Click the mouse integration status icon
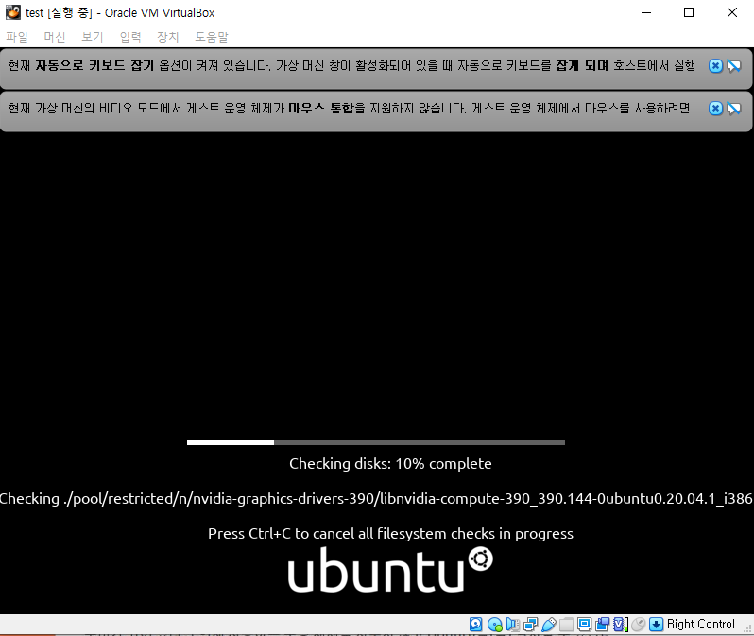 point(638,625)
